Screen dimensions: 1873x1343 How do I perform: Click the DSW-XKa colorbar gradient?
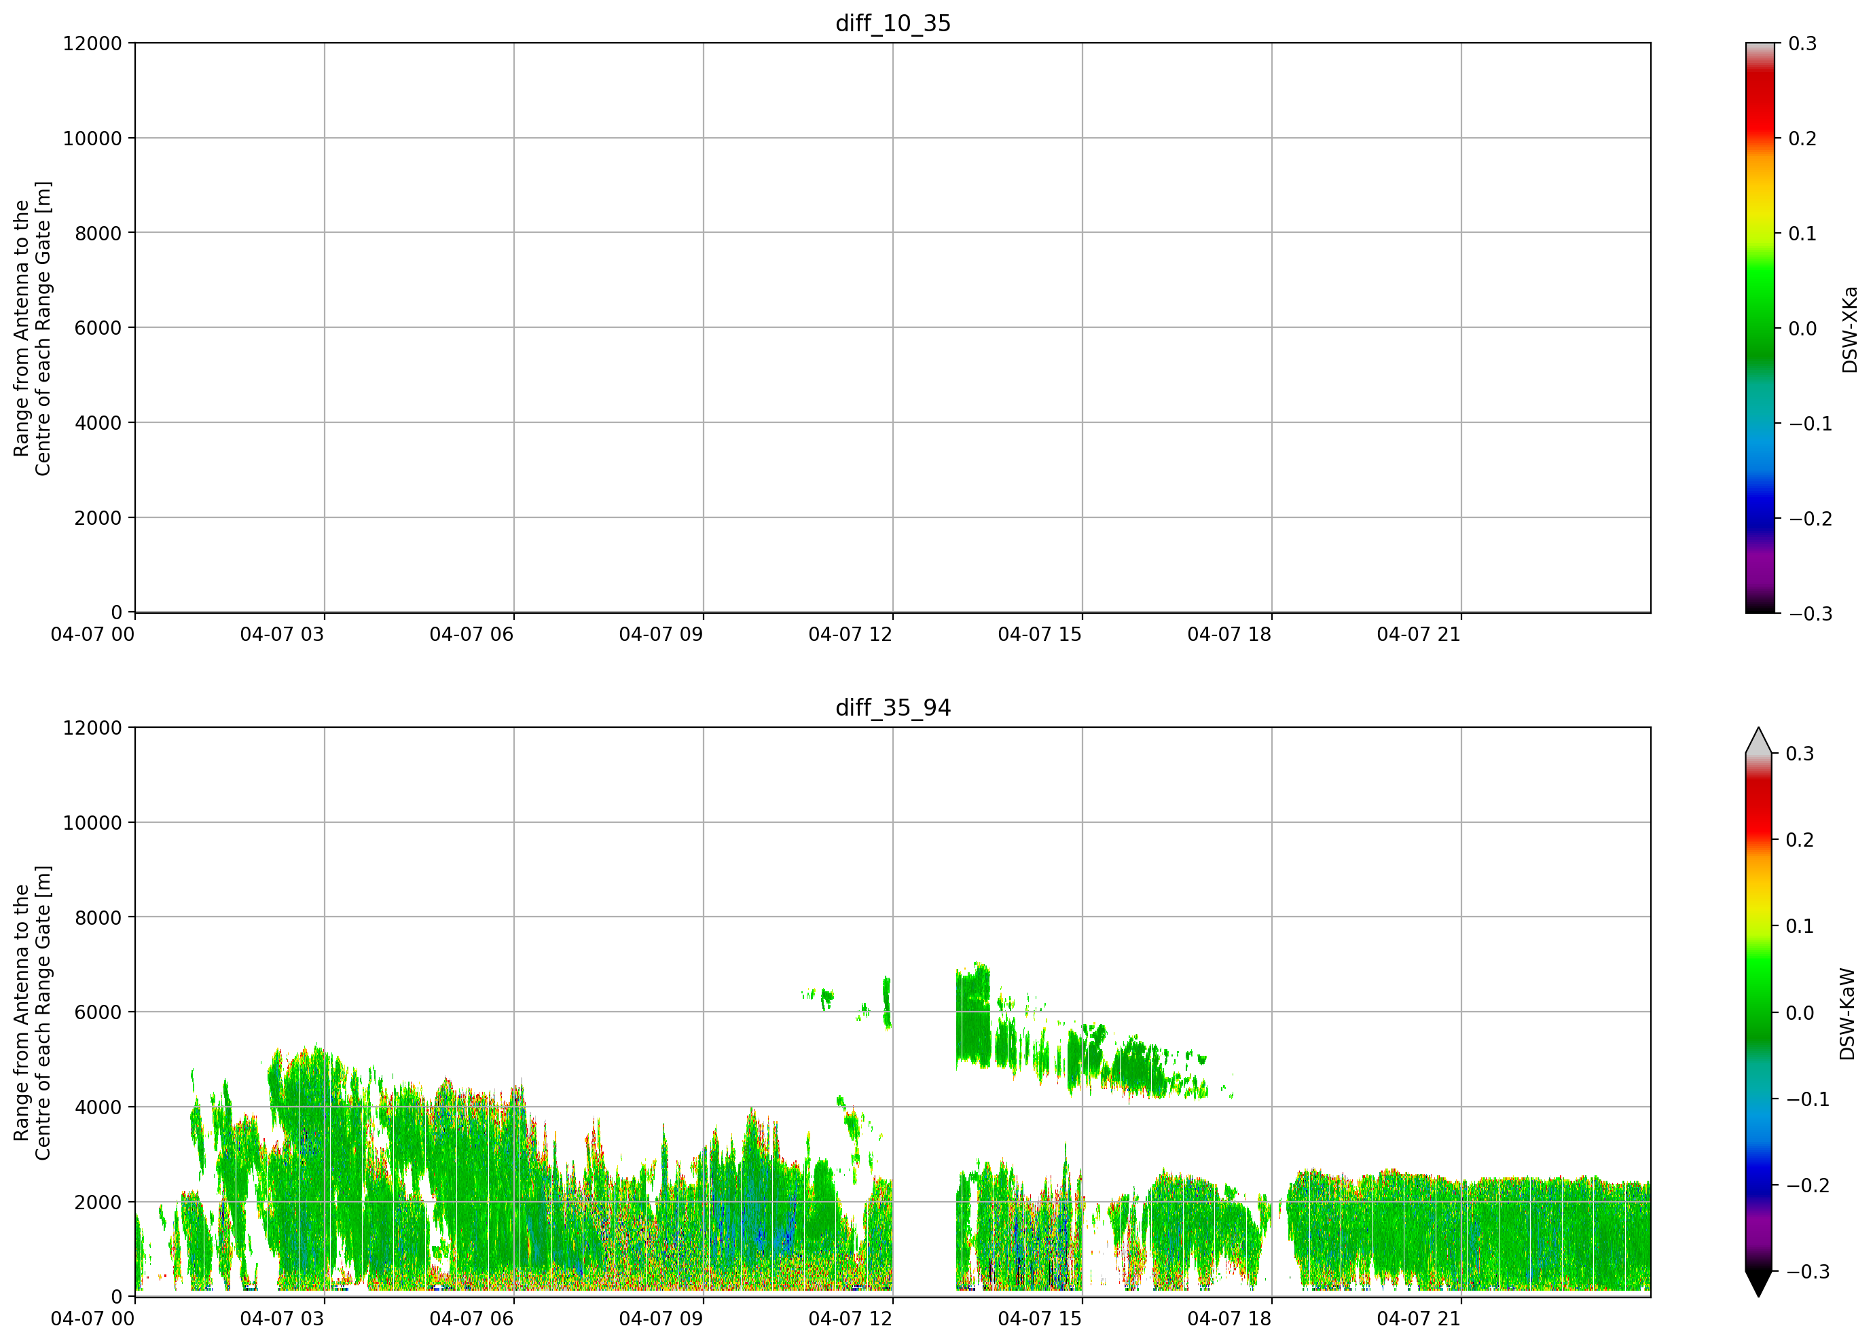1760,328
